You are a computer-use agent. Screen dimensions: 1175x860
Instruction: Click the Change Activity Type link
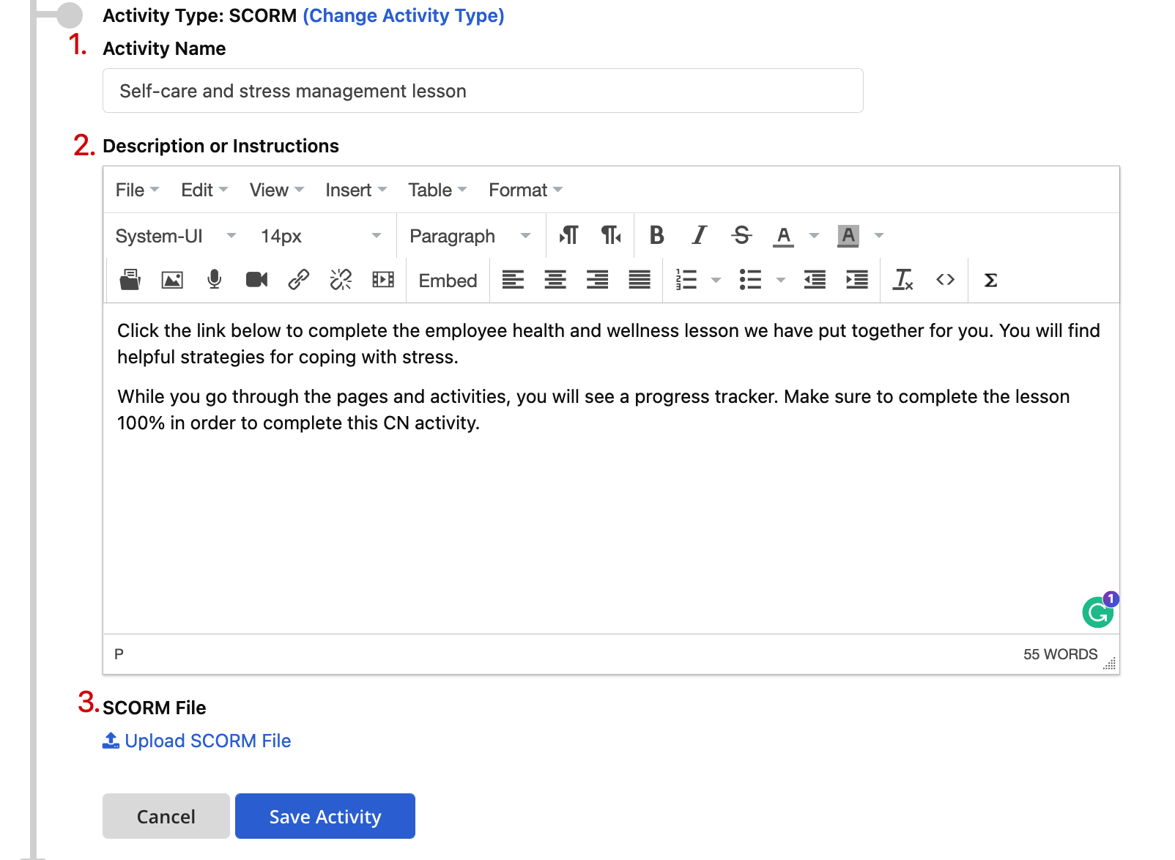coord(403,15)
